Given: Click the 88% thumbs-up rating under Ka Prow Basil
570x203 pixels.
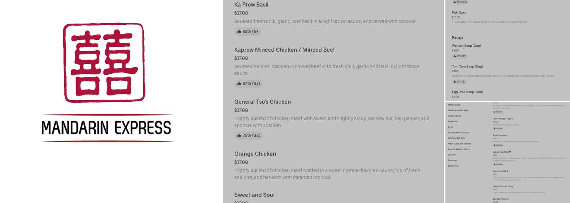Looking at the screenshot, I should tap(248, 32).
